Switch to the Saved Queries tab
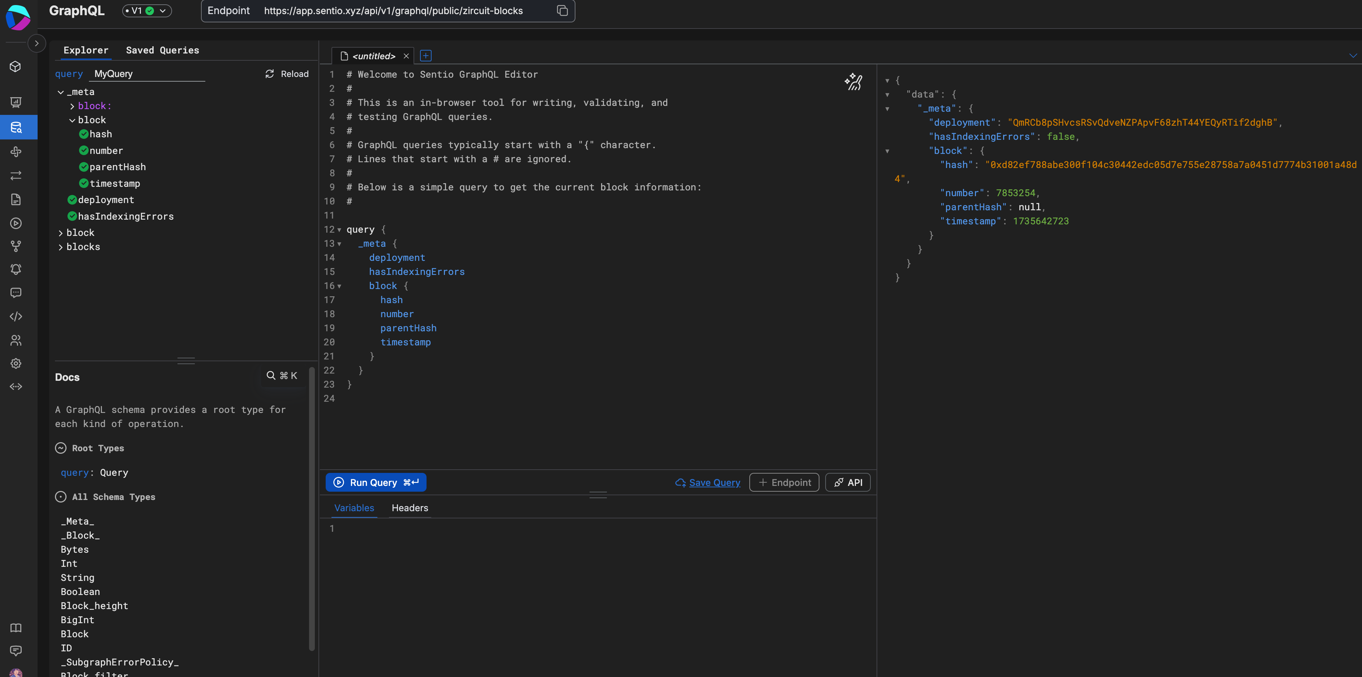 (162, 50)
